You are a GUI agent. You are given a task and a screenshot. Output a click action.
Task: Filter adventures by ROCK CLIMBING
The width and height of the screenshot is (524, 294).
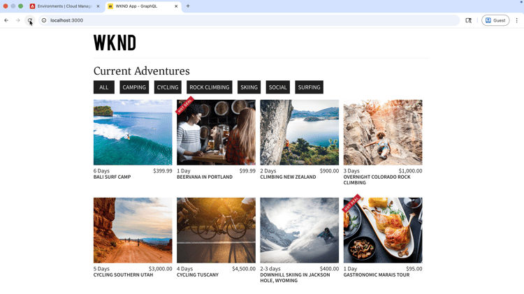(x=210, y=87)
